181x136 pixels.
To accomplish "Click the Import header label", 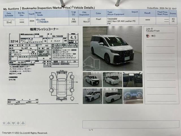I will [x=135, y=12].
